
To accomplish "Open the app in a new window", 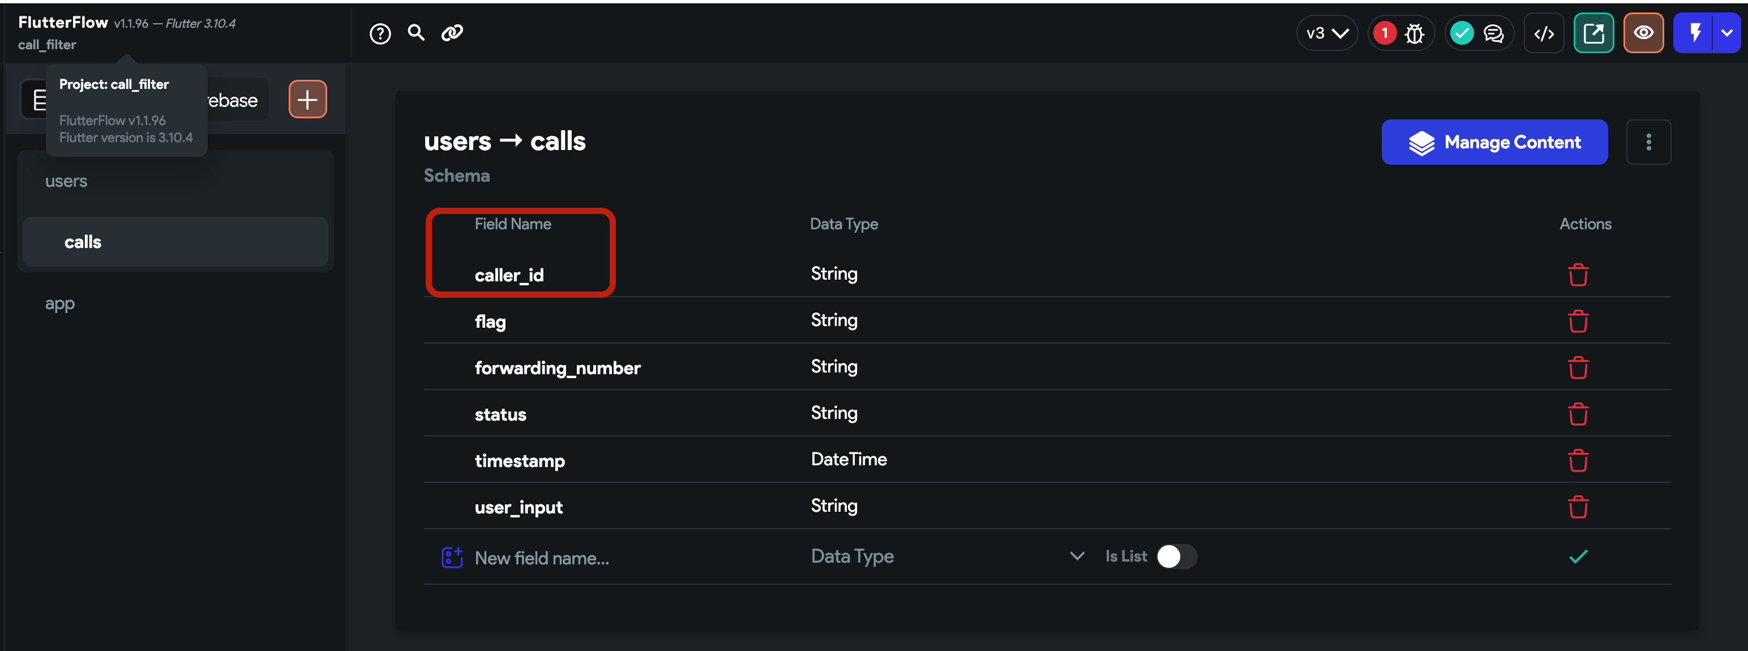I will coord(1594,33).
